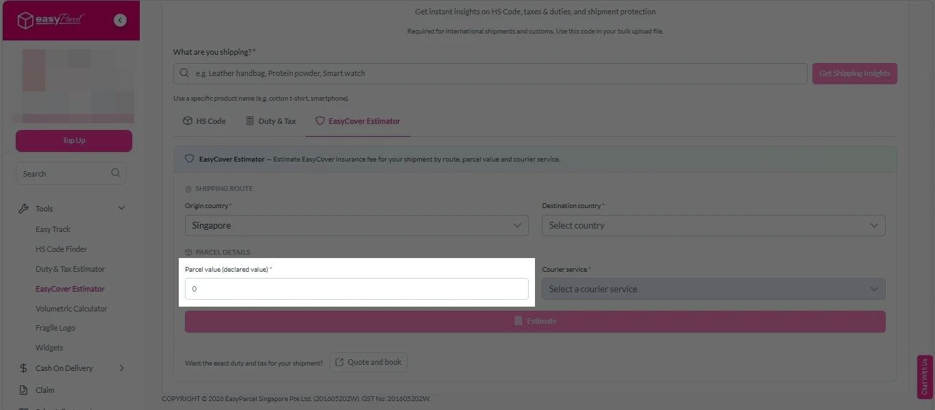Viewport: 935px width, 410px height.
Task: Collapse the sidebar with the arrow button
Action: [120, 21]
